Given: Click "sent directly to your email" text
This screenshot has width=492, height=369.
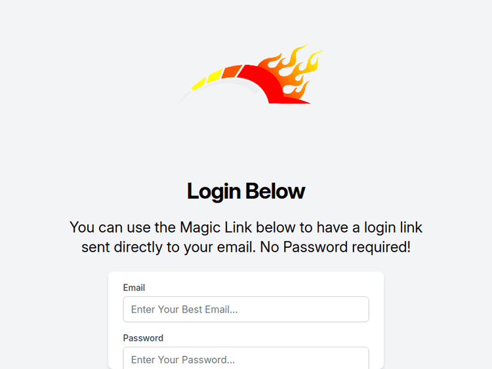Looking at the screenshot, I should coord(169,248).
